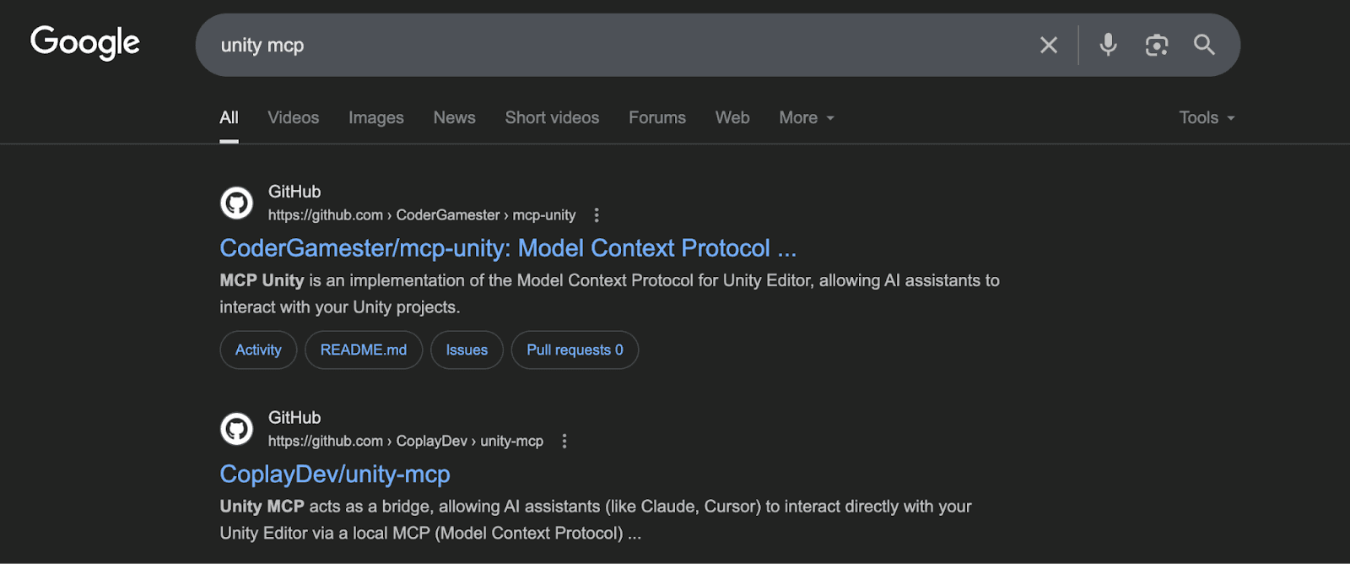
Task: Open three-dot menu for mcp-unity result
Action: [597, 215]
